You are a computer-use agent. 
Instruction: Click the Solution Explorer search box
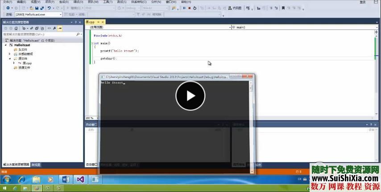coord(39,34)
